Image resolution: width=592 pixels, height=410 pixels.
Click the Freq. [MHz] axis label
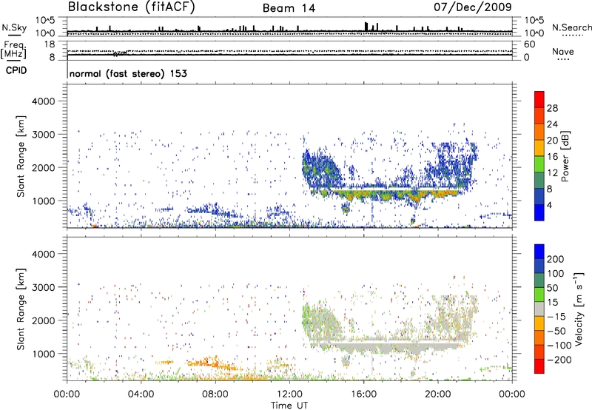click(x=14, y=50)
